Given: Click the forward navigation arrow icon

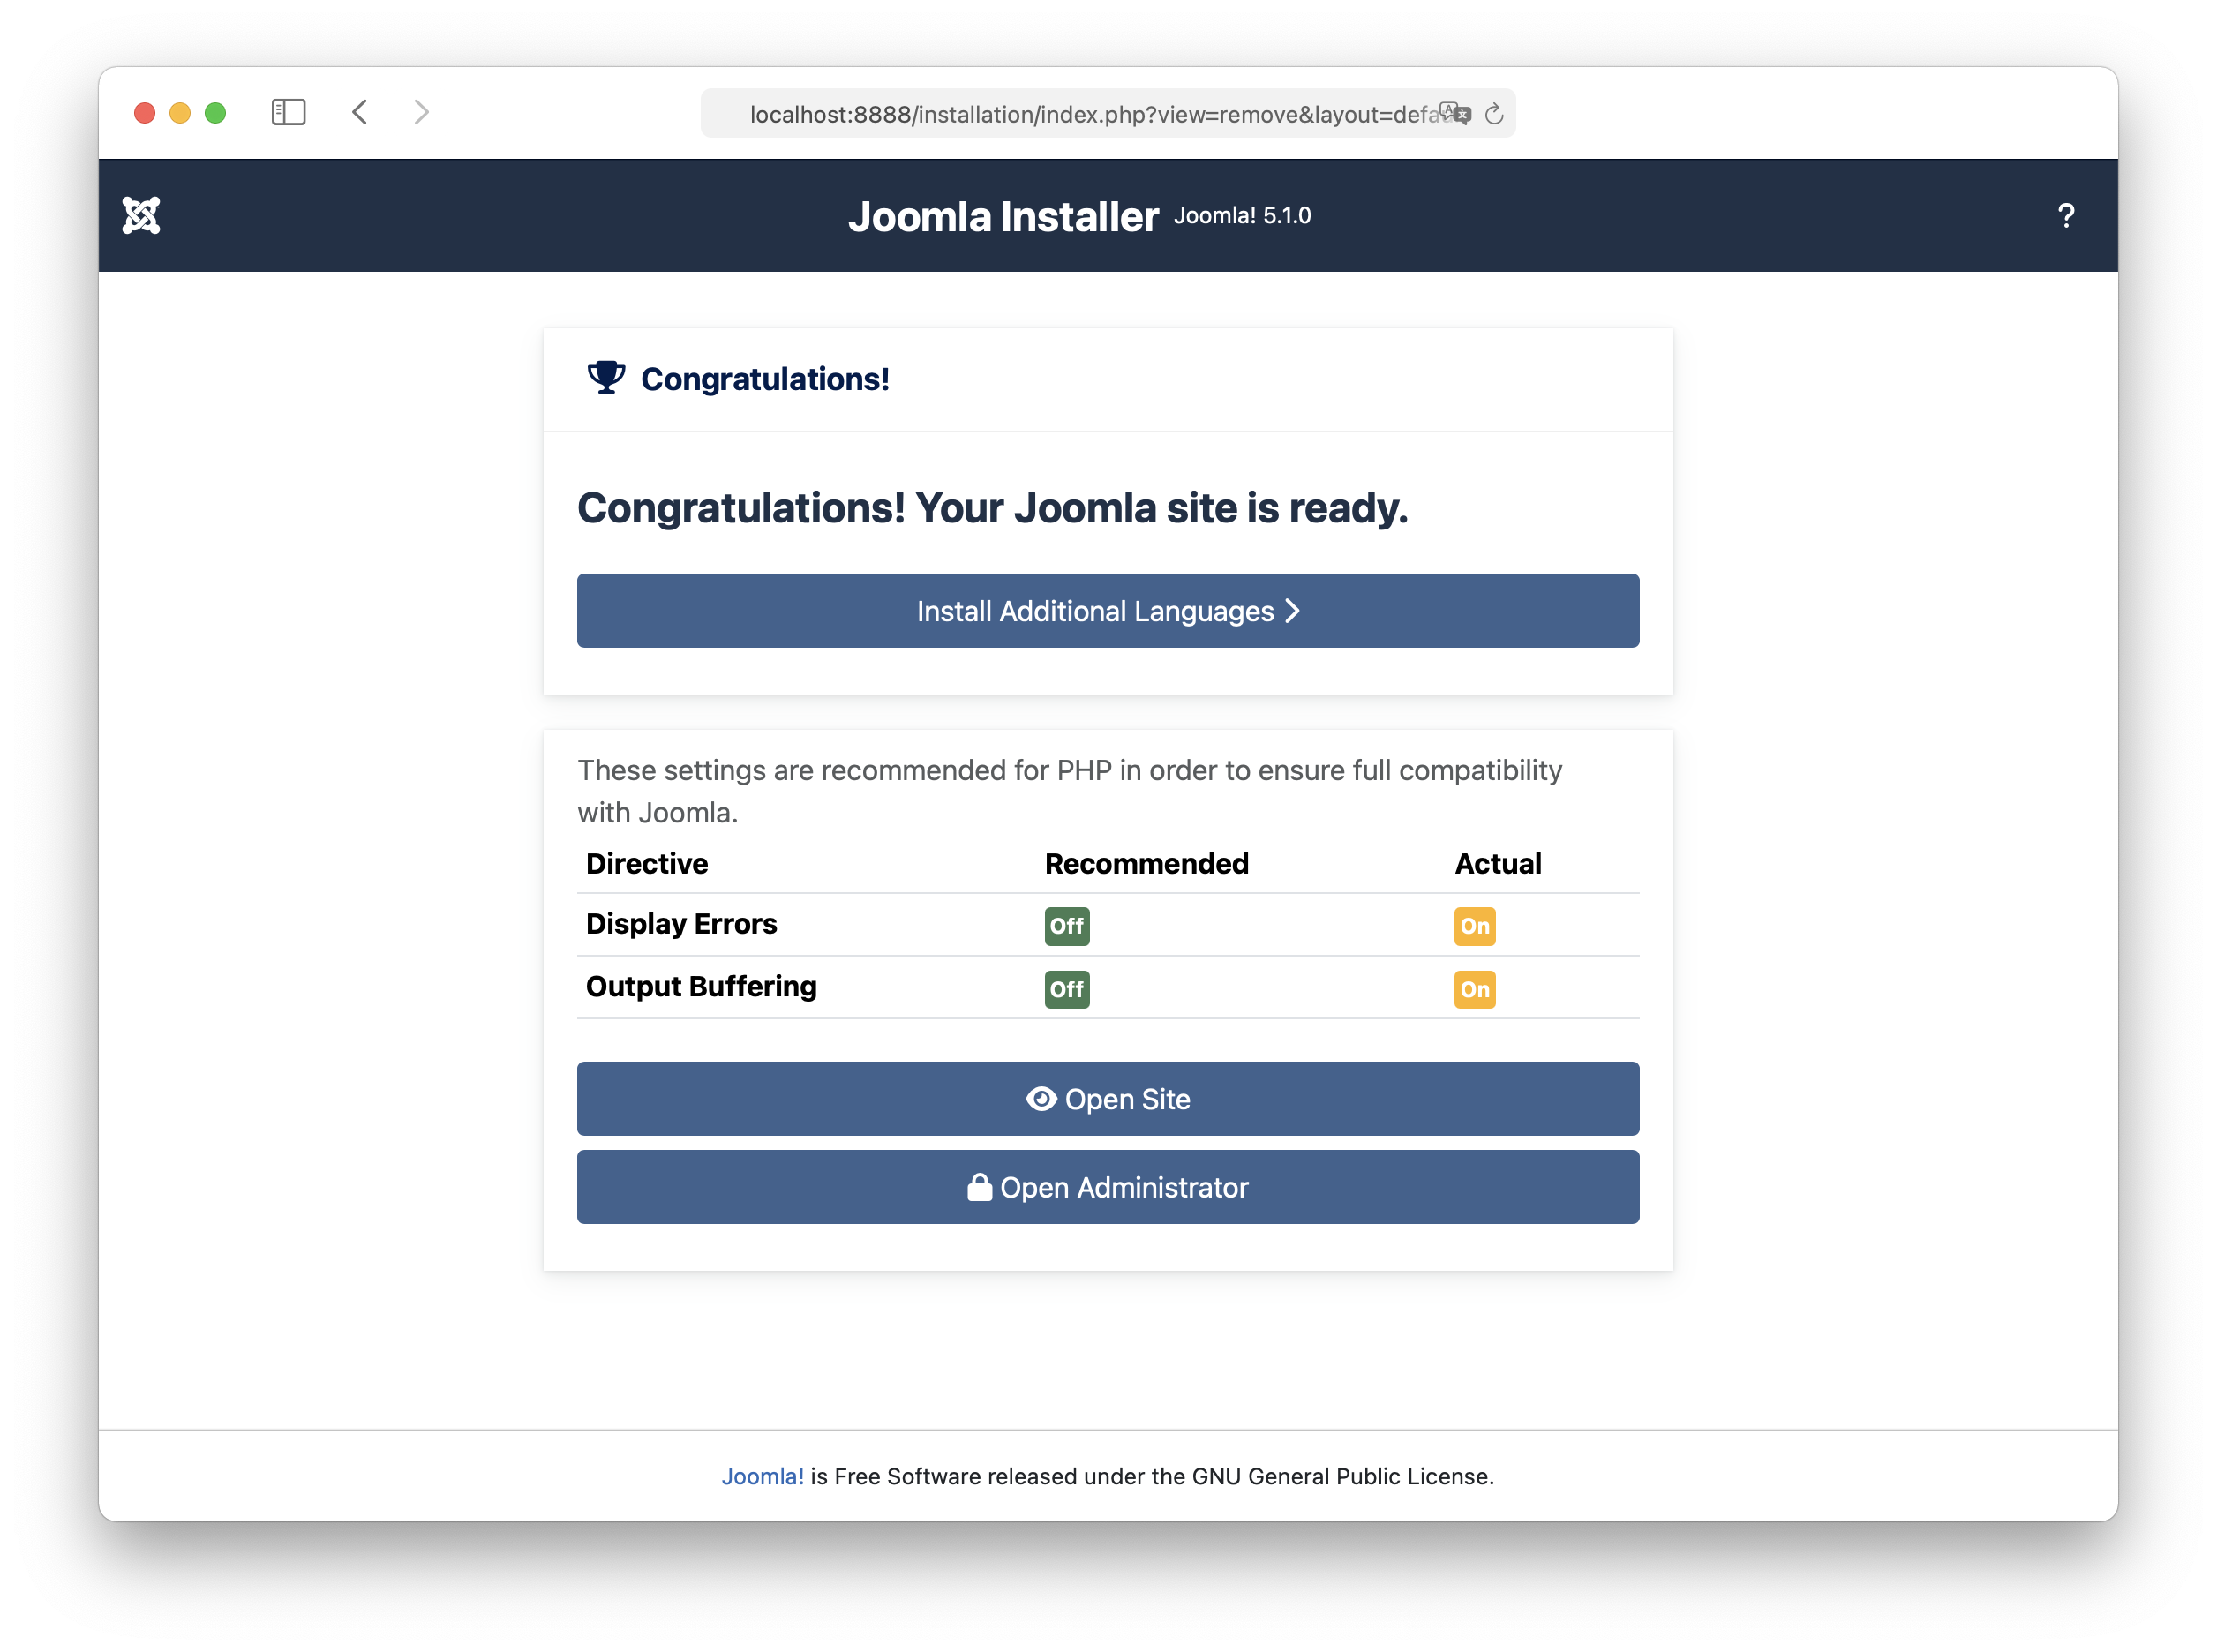Looking at the screenshot, I should [422, 115].
